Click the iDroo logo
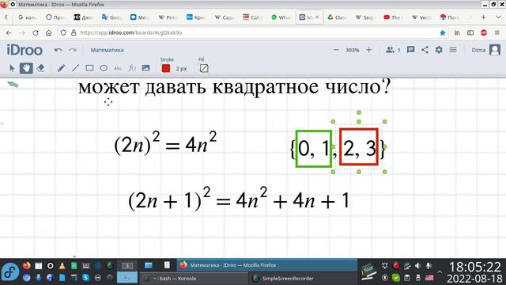This screenshot has height=285, width=506. click(25, 50)
